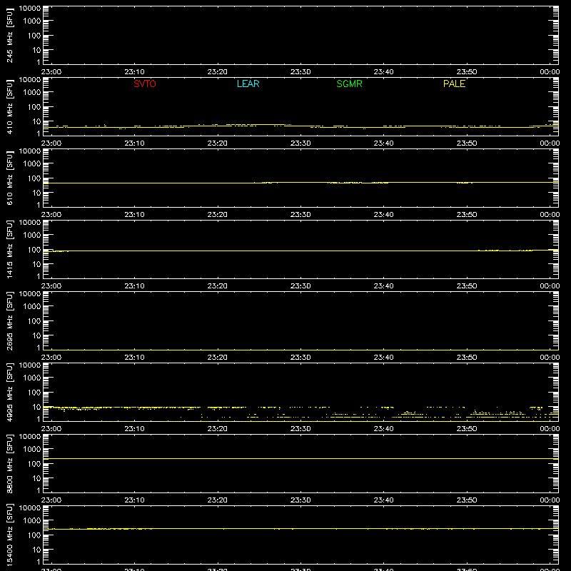Screen dimensions: 571x571
Task: Click the 23:40 label below the 8800 MHz plot
Action: (x=383, y=500)
